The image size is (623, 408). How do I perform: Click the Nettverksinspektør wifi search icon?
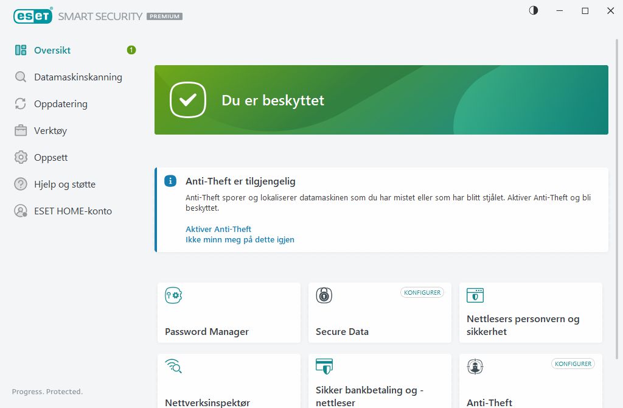(x=173, y=367)
